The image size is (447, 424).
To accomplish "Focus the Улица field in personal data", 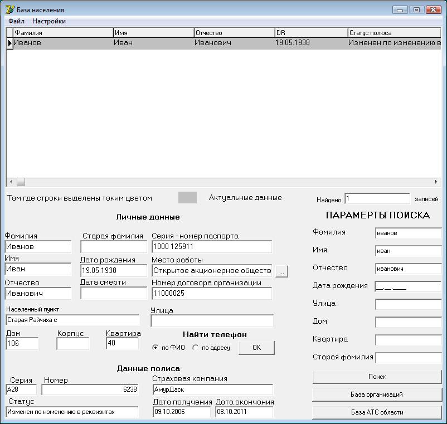I will (212, 321).
